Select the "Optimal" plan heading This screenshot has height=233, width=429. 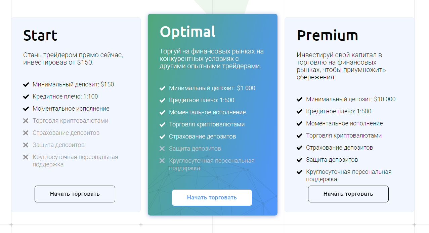(187, 32)
